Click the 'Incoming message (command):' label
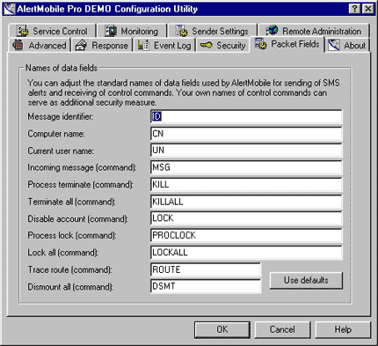This screenshot has width=378, height=346. [x=82, y=167]
